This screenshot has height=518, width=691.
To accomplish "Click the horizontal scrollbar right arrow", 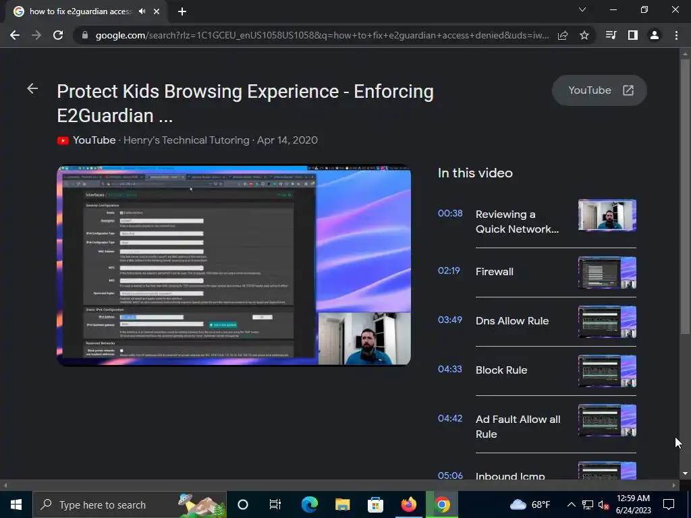I will pyautogui.click(x=674, y=486).
